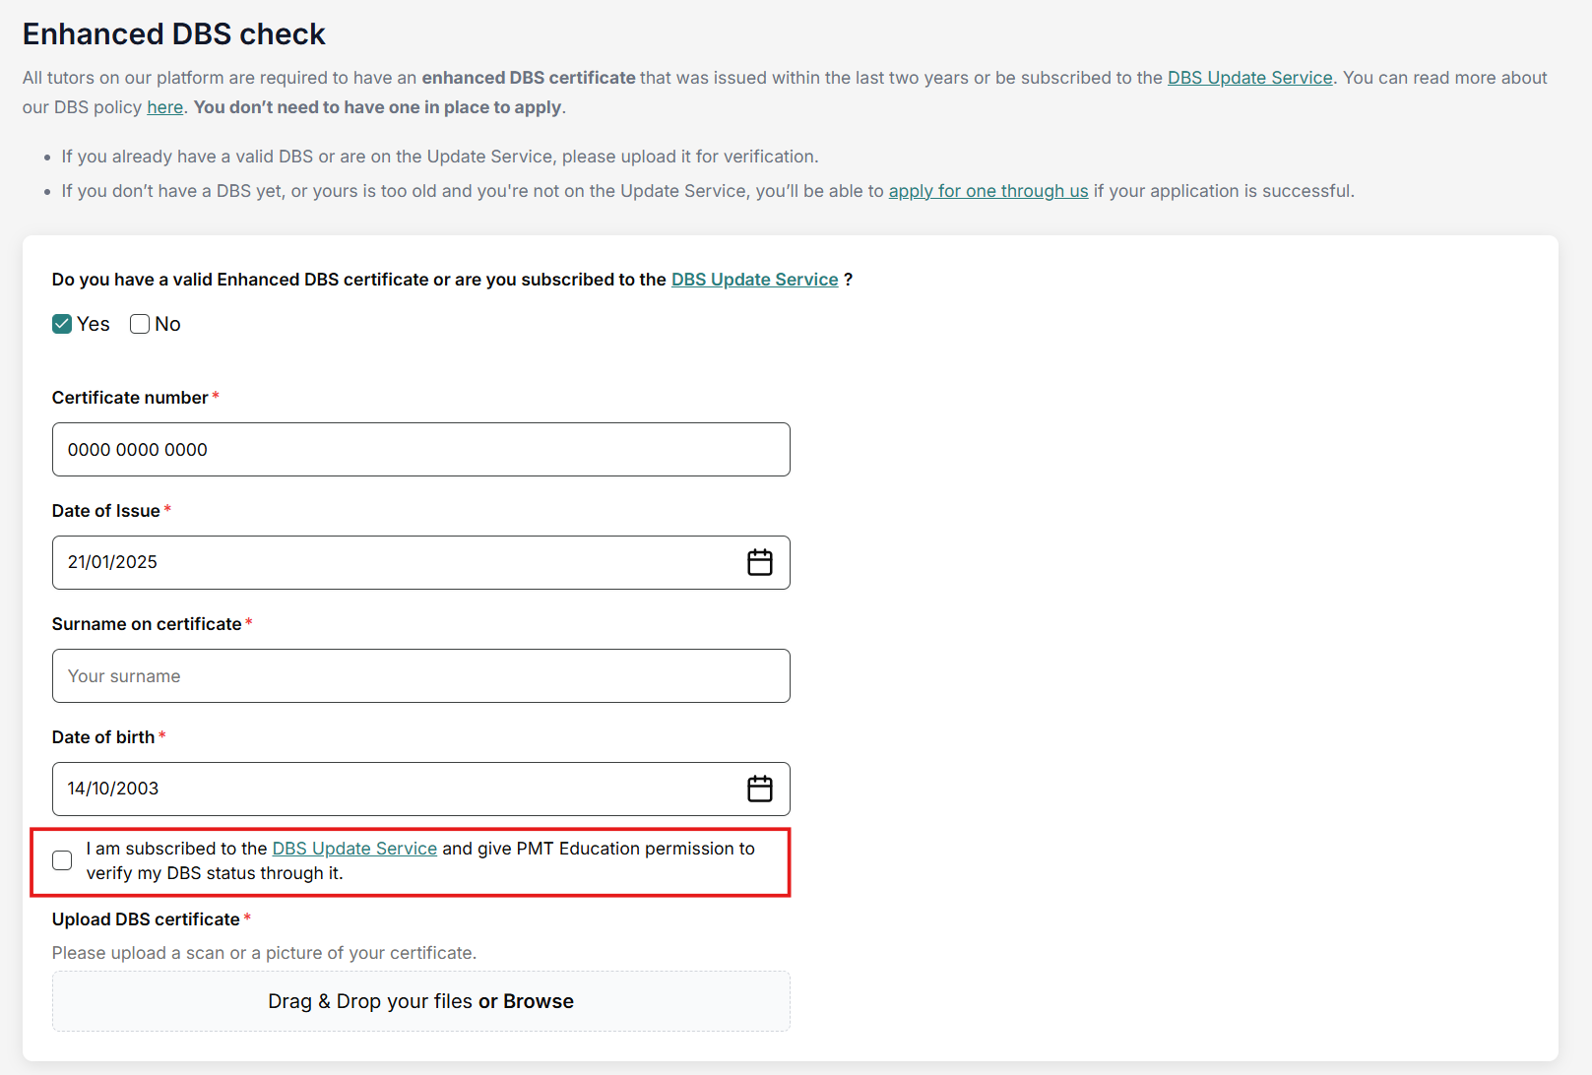This screenshot has height=1075, width=1592.
Task: Tick the No checkbox
Action: [140, 324]
